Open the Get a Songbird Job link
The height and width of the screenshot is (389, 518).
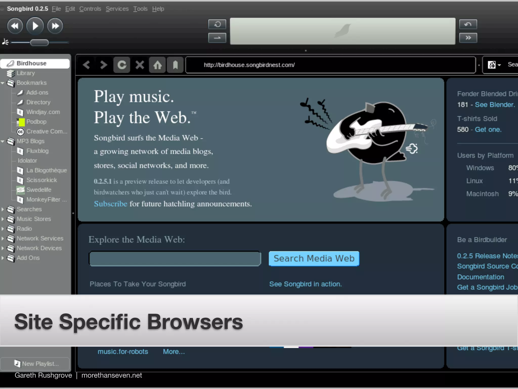click(487, 287)
